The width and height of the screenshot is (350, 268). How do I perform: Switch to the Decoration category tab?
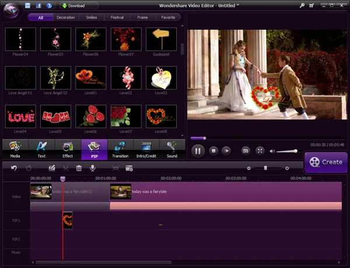point(65,17)
